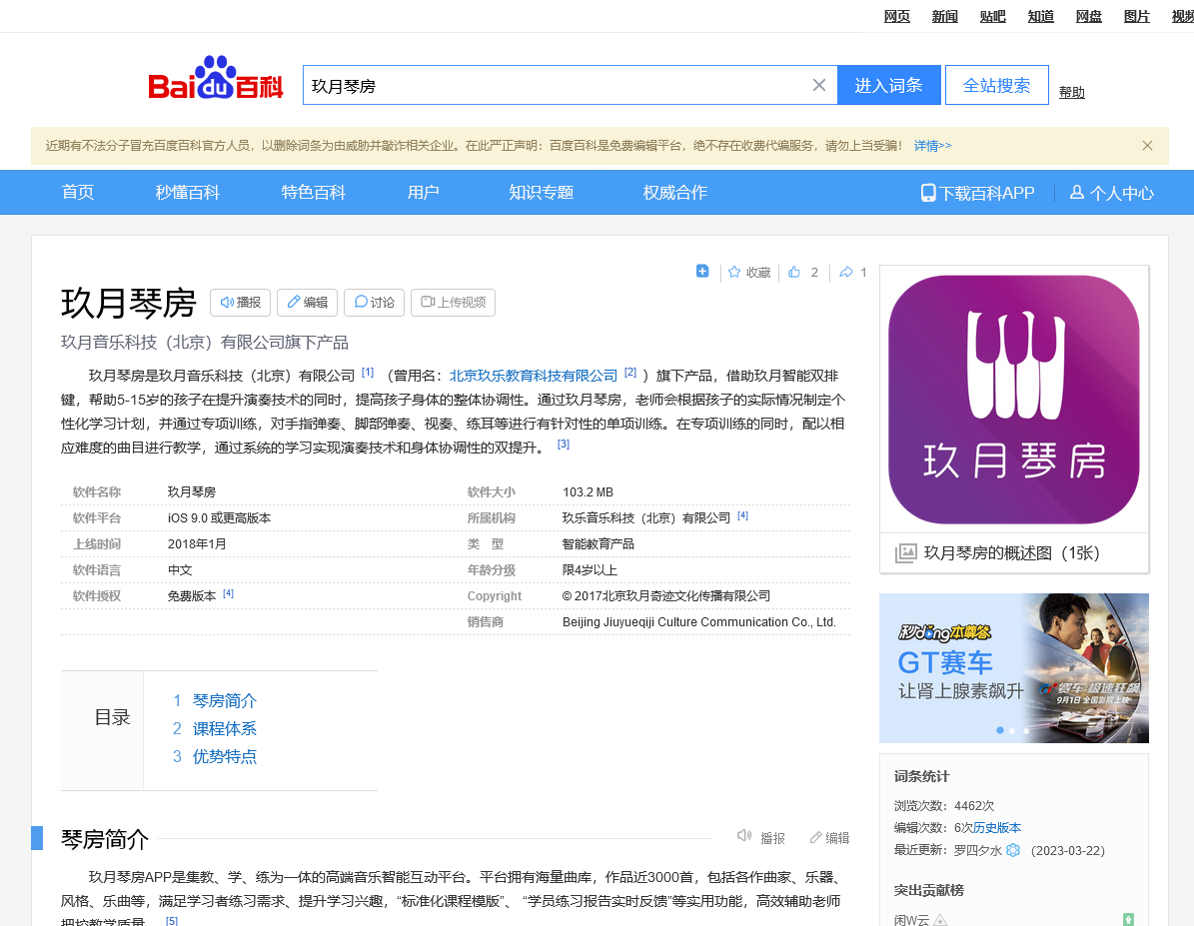1194x926 pixels.
Task: Click reference [4] beside 免费版本
Action: coord(229,593)
